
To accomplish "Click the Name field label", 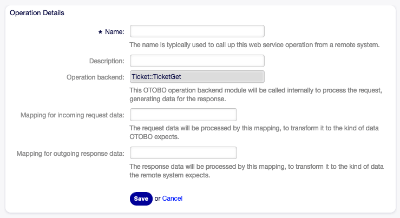I will point(114,32).
